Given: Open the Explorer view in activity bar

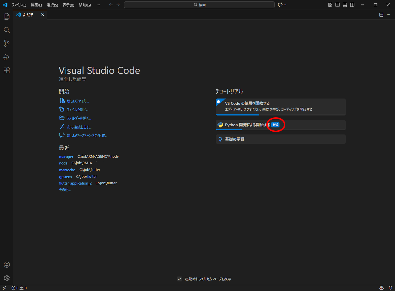Looking at the screenshot, I should coord(6,16).
